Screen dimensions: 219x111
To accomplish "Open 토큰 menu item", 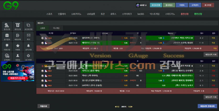I will [103, 14].
